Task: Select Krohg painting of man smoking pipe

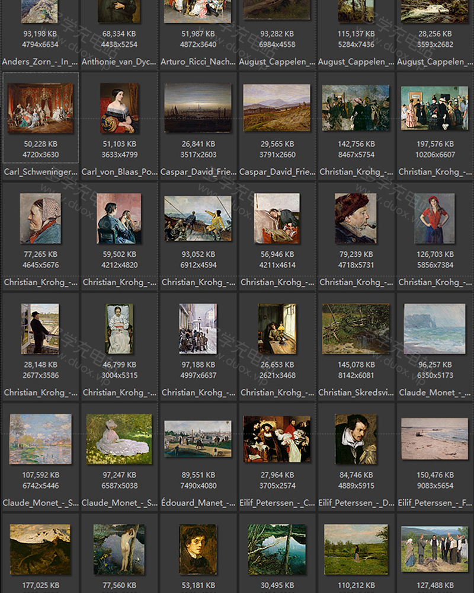Action: point(355,218)
